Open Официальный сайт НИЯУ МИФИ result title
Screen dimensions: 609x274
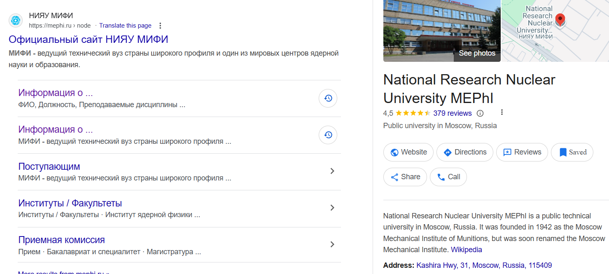(89, 40)
